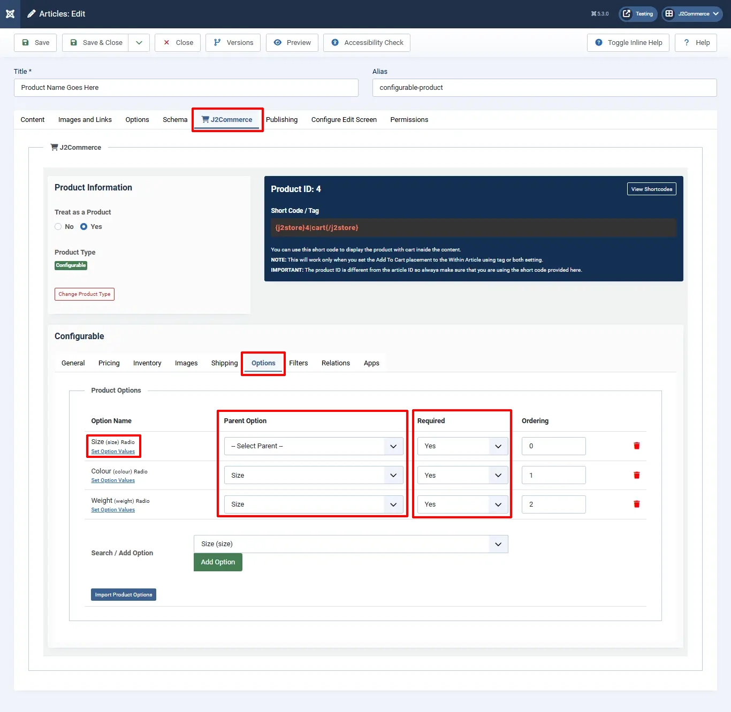Open Set Option Values for Colour
The width and height of the screenshot is (731, 712).
(113, 480)
